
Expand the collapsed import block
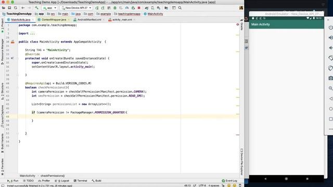[x=32, y=33]
